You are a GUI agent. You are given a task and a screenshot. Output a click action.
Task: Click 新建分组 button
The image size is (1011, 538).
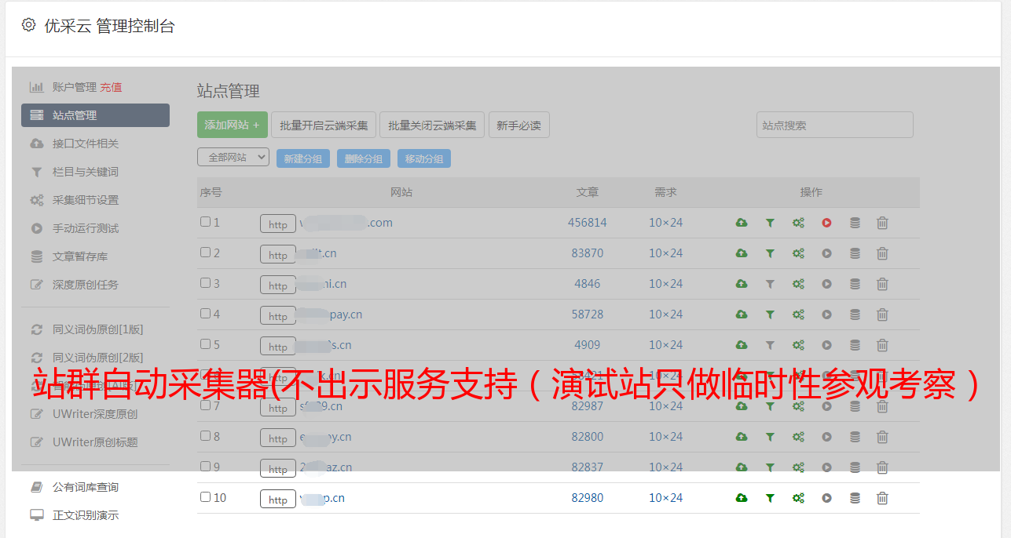[303, 158]
